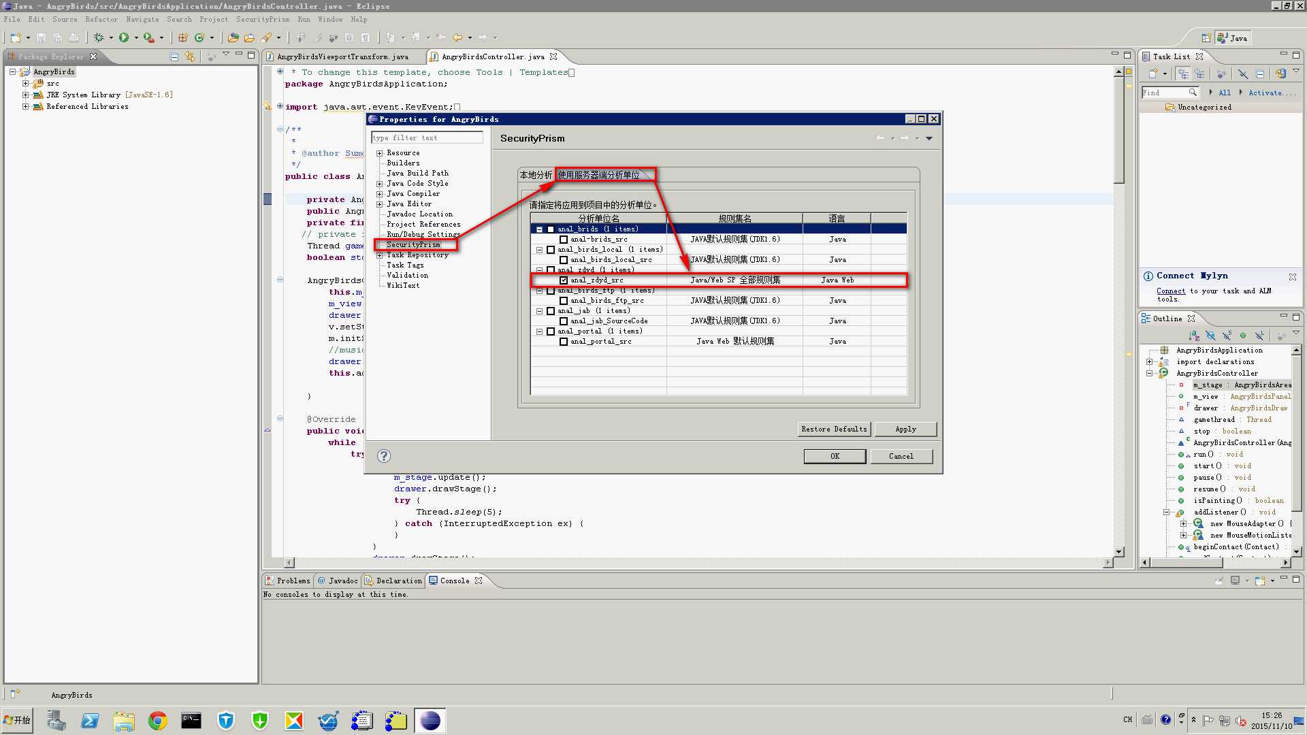This screenshot has height=735, width=1307.
Task: Click the Windows Explorer folder taskbar icon
Action: click(124, 721)
